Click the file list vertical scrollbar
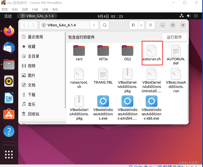The width and height of the screenshot is (203, 167). [188, 82]
